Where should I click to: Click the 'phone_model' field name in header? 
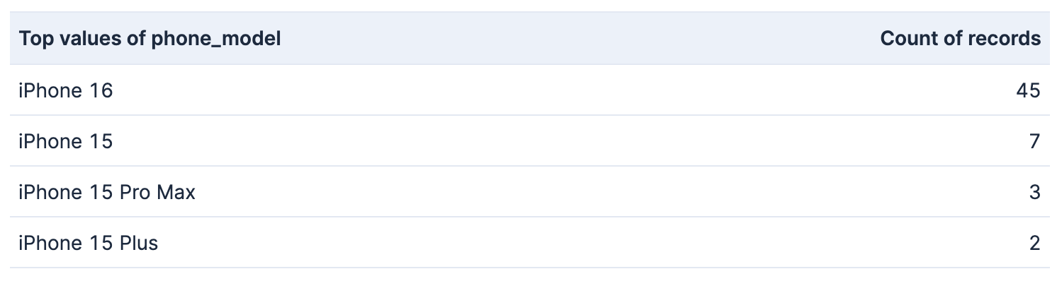[216, 40]
